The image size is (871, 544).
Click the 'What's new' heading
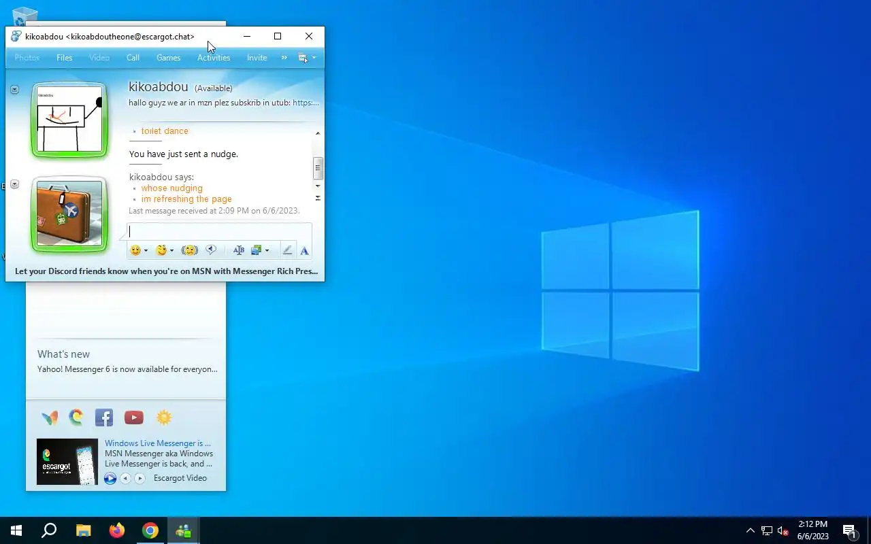[x=63, y=354]
